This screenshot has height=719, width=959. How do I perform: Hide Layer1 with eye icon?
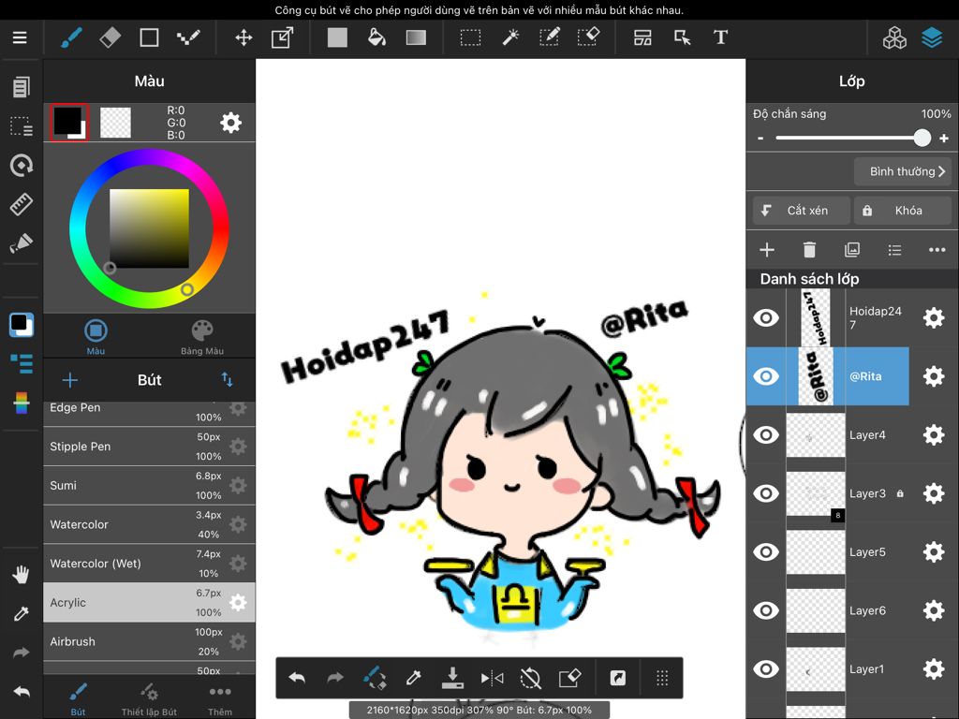[766, 668]
